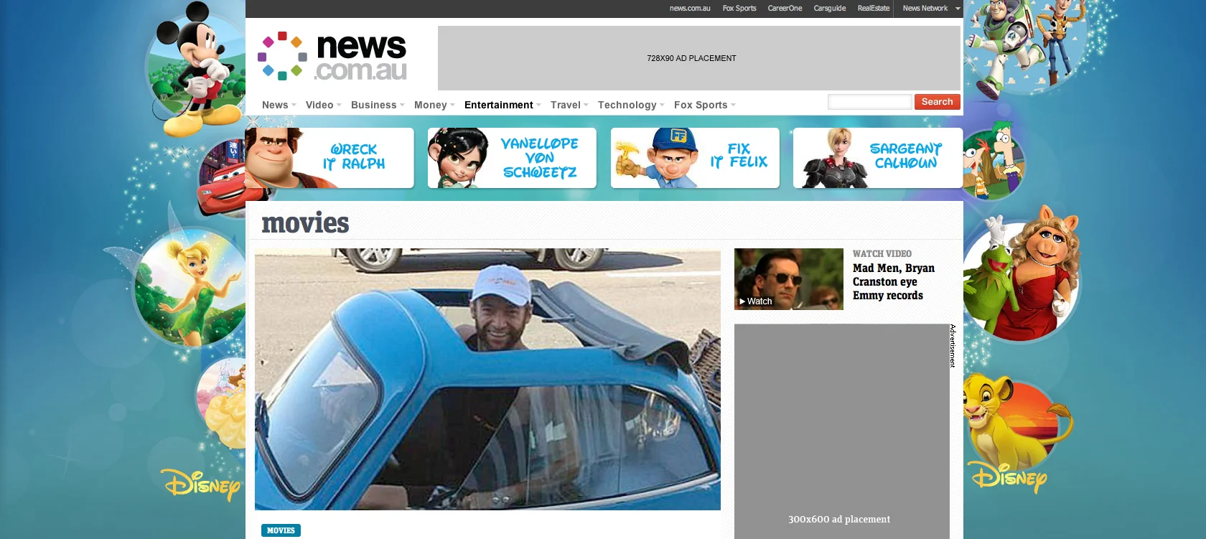Click the Lightning McQueen Cars bubble

223,178
